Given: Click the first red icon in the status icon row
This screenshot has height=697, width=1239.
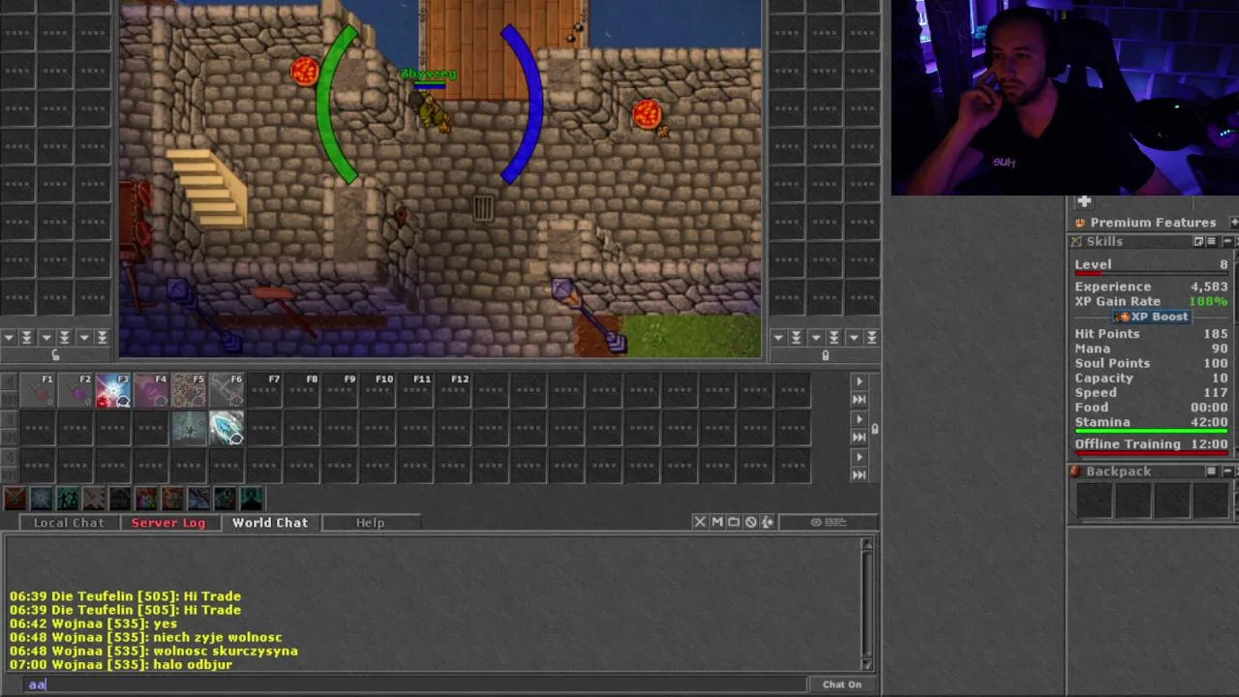Looking at the screenshot, I should point(15,499).
